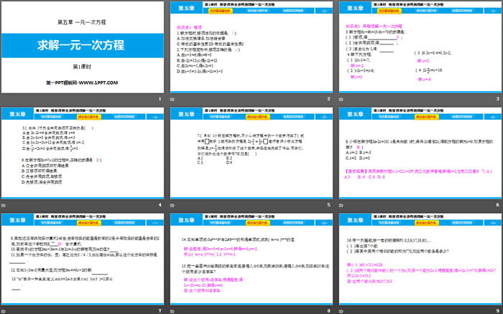Screen dimensions: 503x314
Task: Select slide 7 thumbnail with questions 9 to 13
Action: pyautogui.click(x=83, y=260)
